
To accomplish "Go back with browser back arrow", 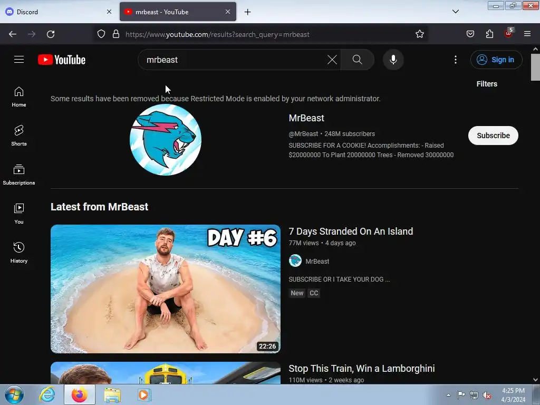I will pyautogui.click(x=13, y=34).
